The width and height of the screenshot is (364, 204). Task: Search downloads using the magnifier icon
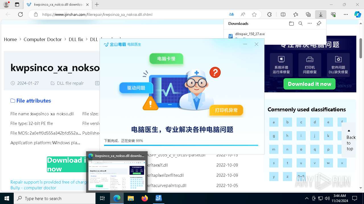click(x=301, y=24)
